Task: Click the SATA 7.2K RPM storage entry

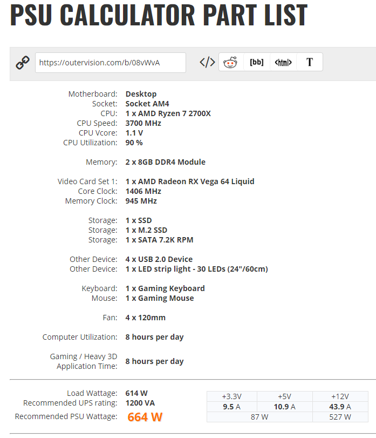Action: [159, 240]
